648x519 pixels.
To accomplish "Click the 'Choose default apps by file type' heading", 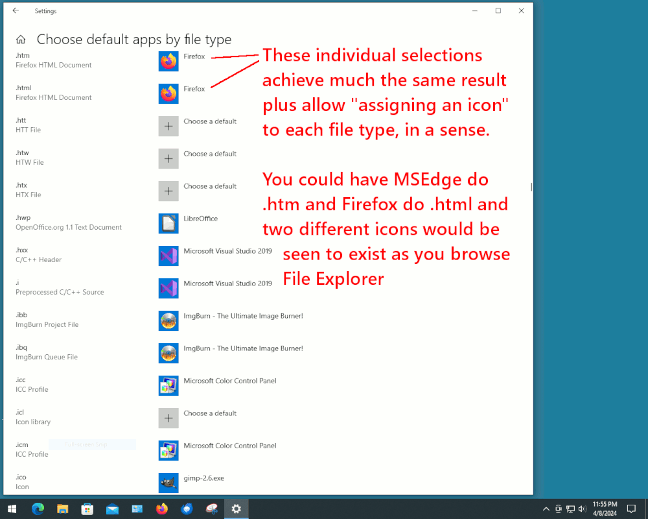I will pyautogui.click(x=134, y=40).
